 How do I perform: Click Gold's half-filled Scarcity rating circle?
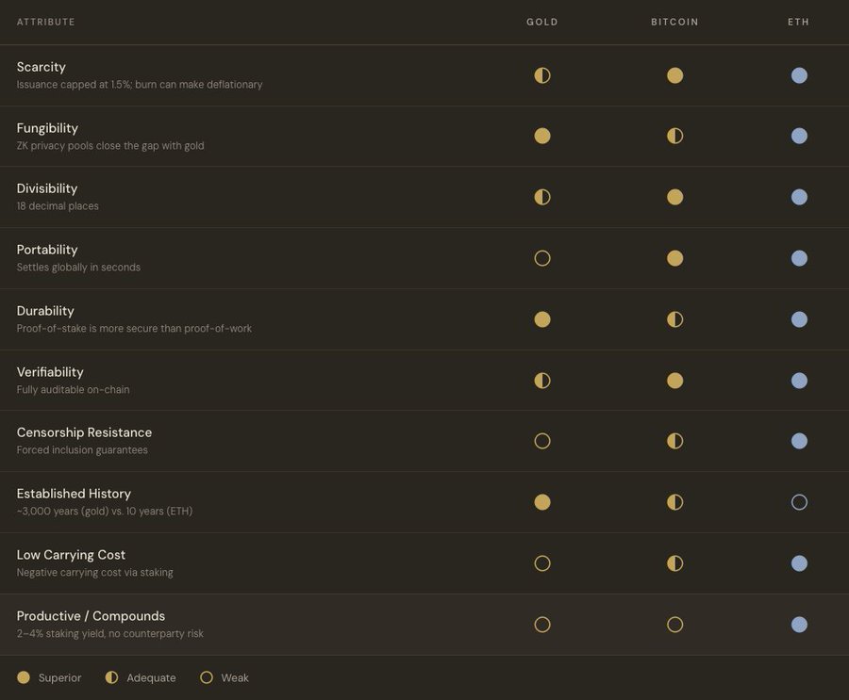(x=542, y=75)
